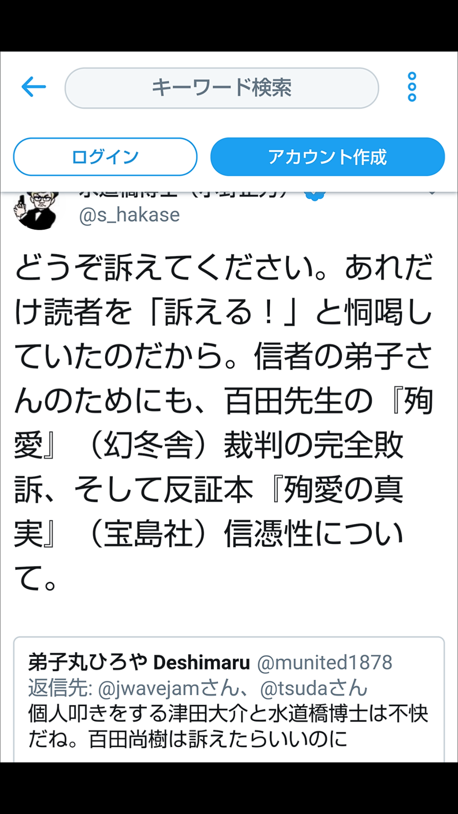This screenshot has width=458, height=814.
Task: Tap the アカウント作成 button
Action: (x=328, y=157)
